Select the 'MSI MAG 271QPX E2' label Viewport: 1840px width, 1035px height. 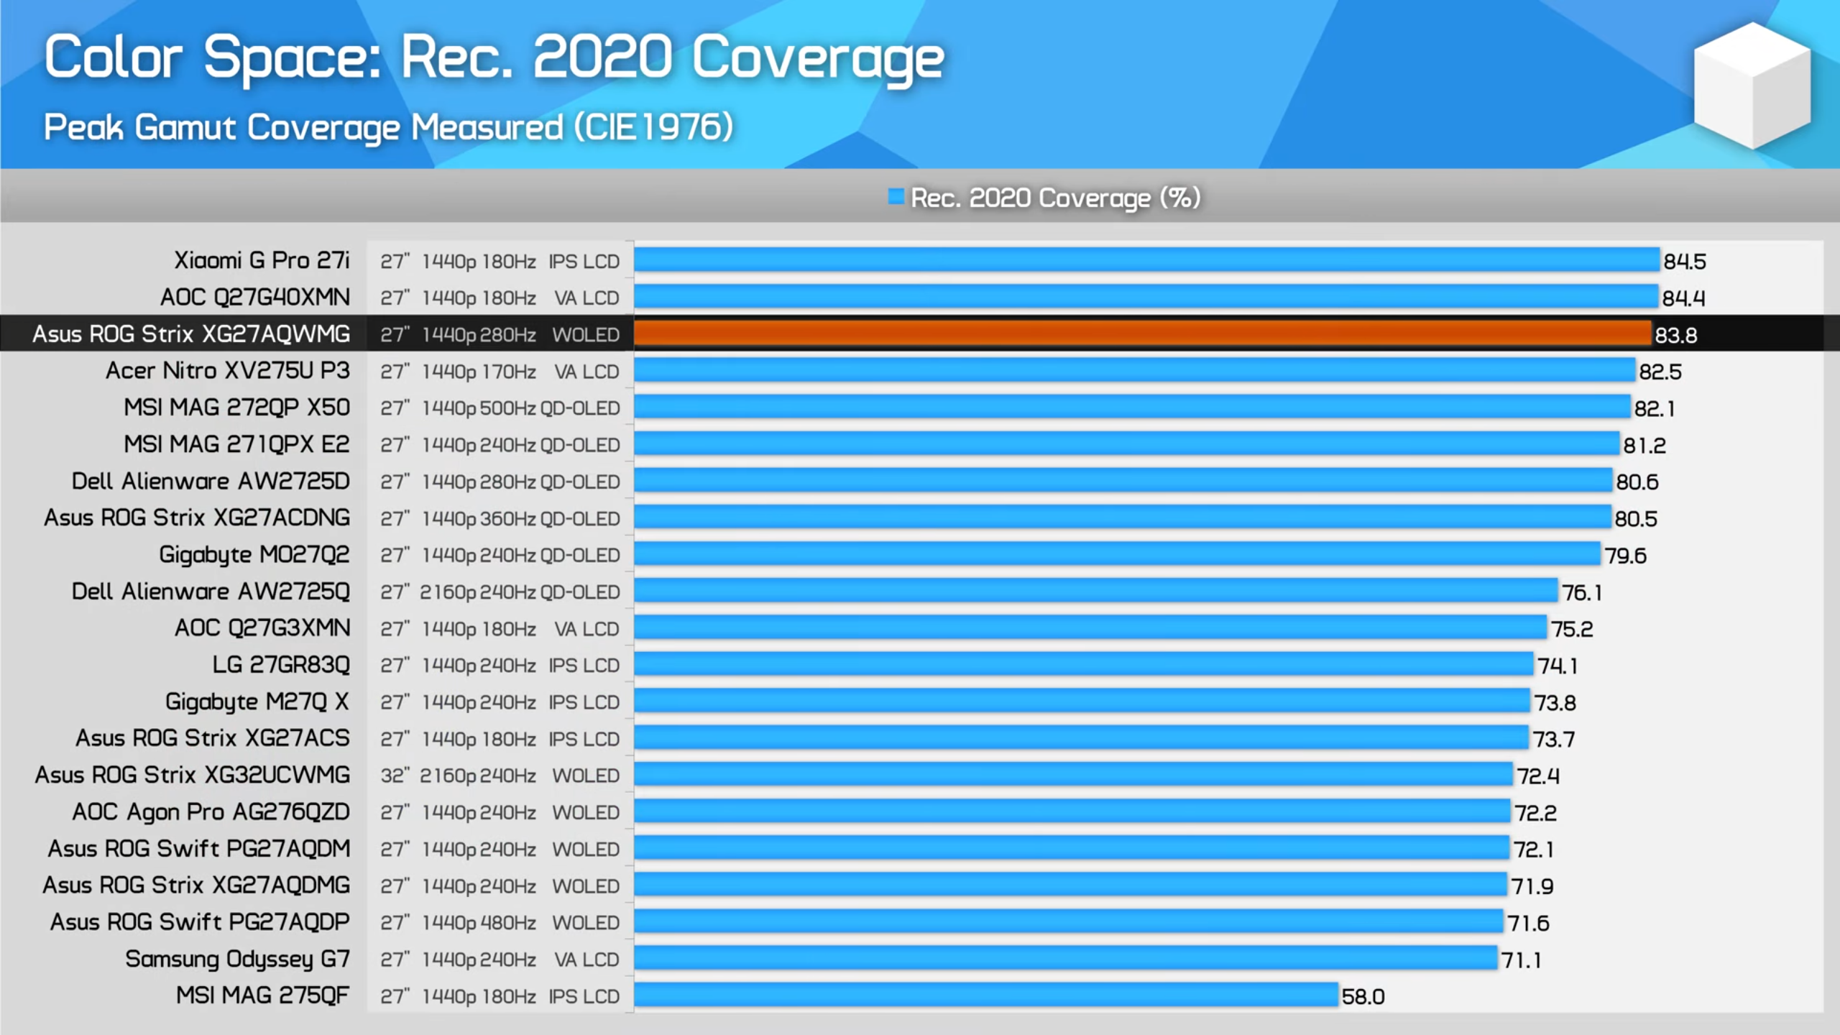(236, 444)
